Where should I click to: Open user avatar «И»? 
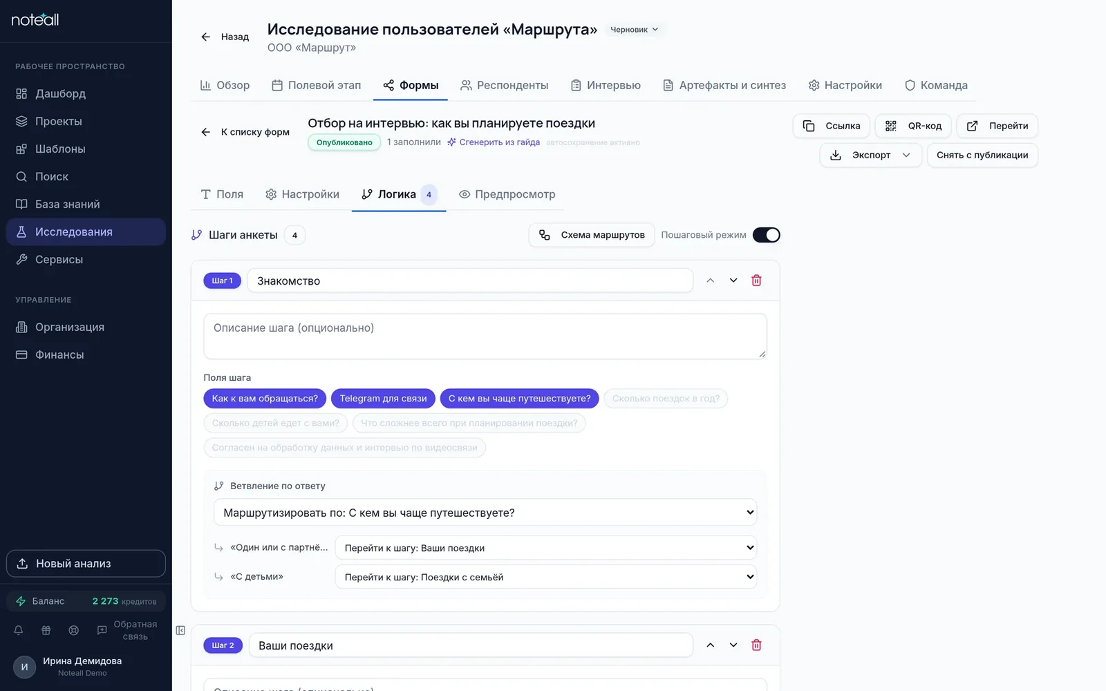24,667
